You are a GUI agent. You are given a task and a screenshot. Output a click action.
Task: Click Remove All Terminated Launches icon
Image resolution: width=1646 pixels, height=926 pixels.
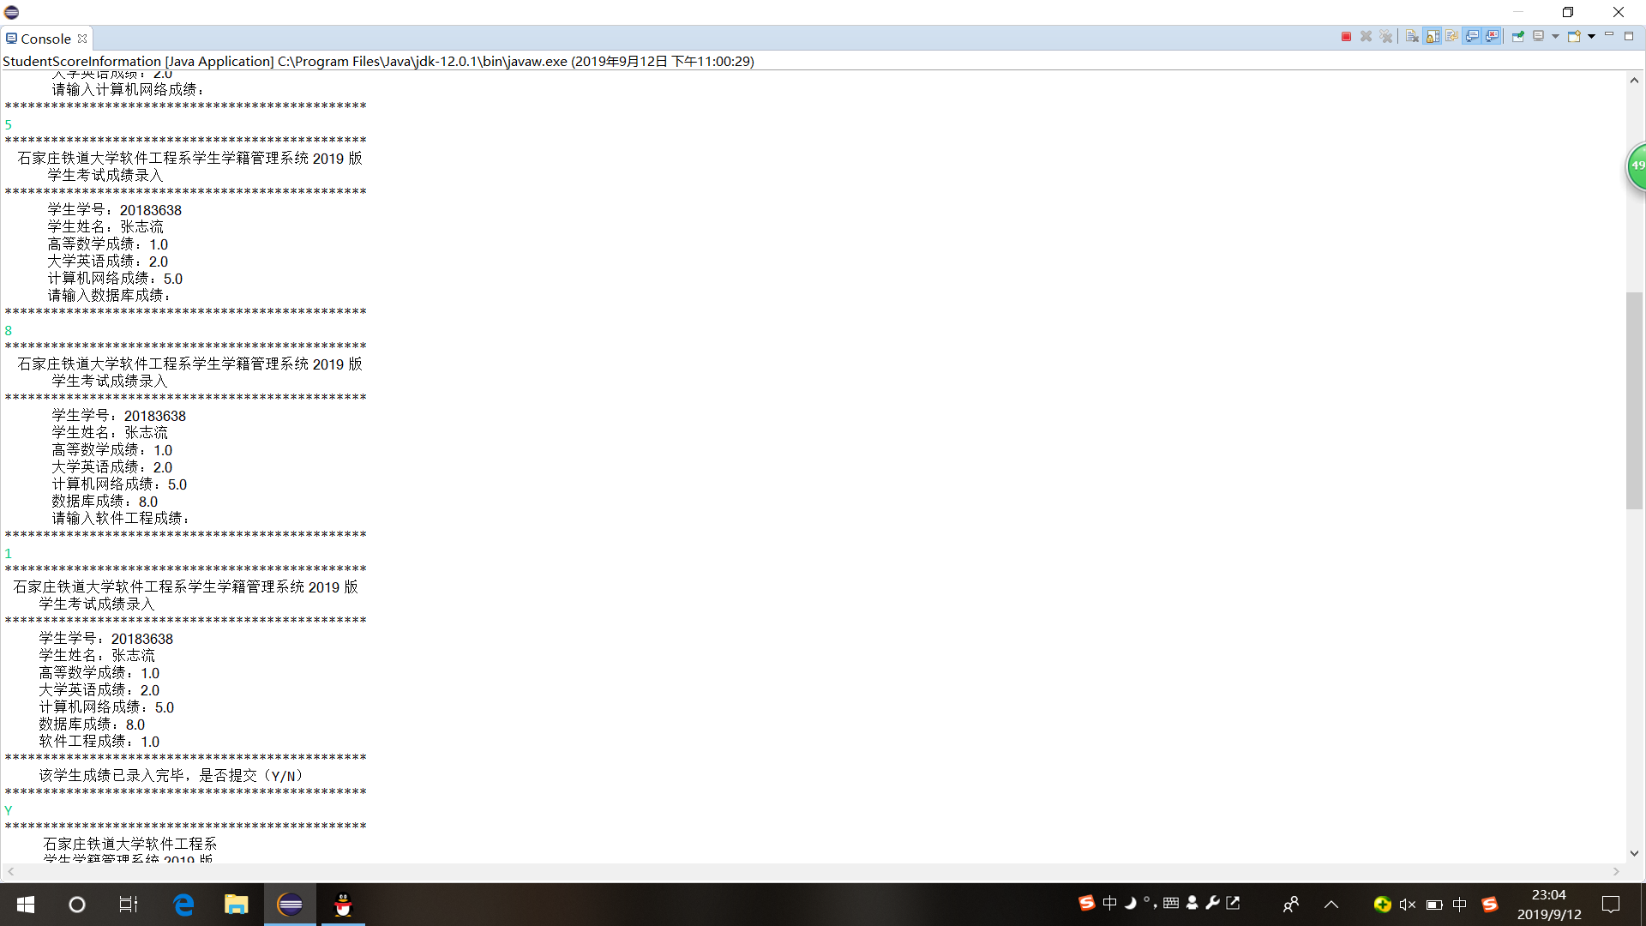click(1386, 36)
